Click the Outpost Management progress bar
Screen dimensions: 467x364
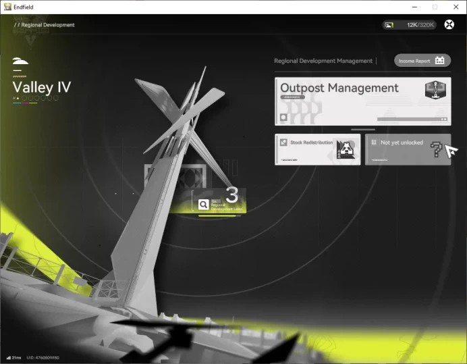[x=412, y=119]
